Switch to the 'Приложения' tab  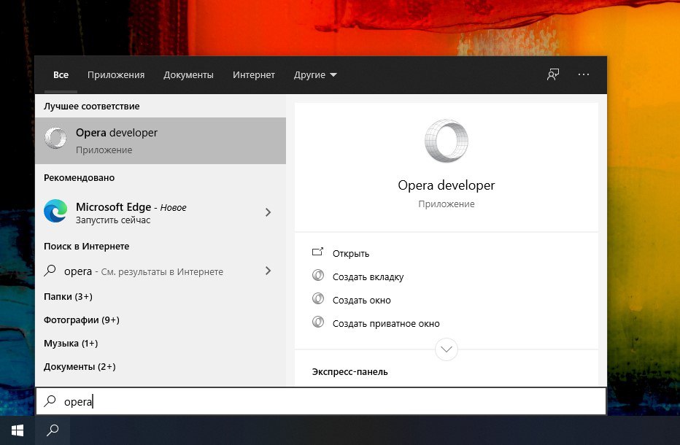point(116,74)
